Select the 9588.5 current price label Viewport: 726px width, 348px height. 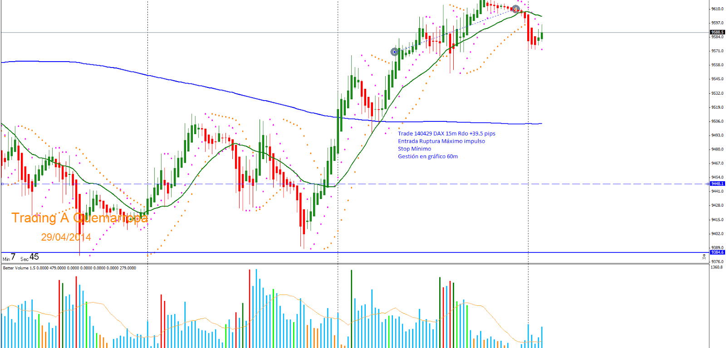[717, 32]
